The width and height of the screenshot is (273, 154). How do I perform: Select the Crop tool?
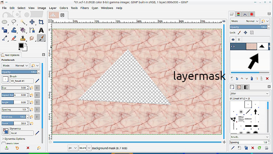coord(41,22)
